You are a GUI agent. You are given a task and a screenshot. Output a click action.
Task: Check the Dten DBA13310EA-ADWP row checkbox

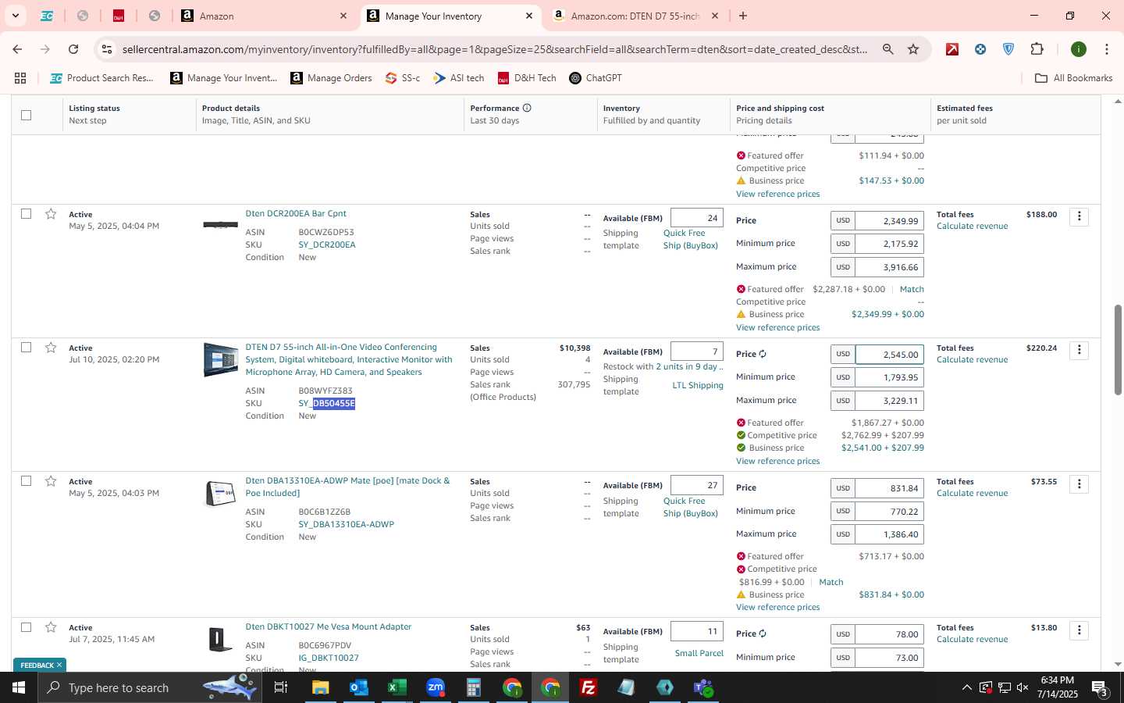click(27, 480)
